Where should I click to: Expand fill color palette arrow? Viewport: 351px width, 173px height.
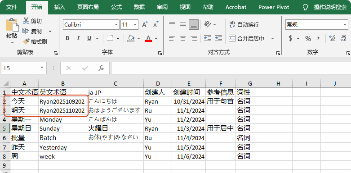(x=138, y=38)
